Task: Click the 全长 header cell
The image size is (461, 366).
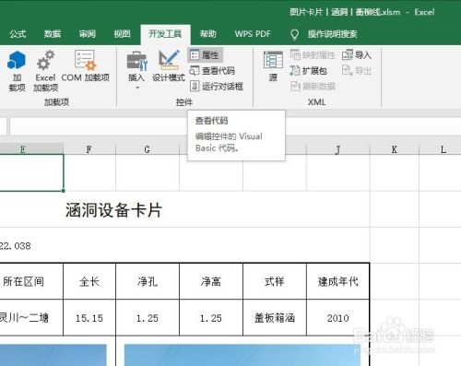Action: click(89, 281)
